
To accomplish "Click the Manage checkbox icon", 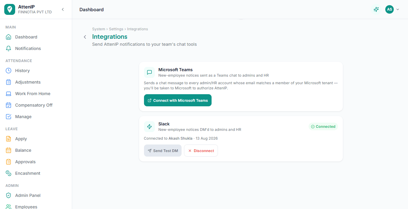I will [x=8, y=117].
